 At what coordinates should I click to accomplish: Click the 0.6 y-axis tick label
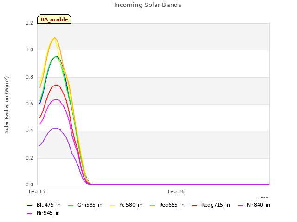pos(30,104)
